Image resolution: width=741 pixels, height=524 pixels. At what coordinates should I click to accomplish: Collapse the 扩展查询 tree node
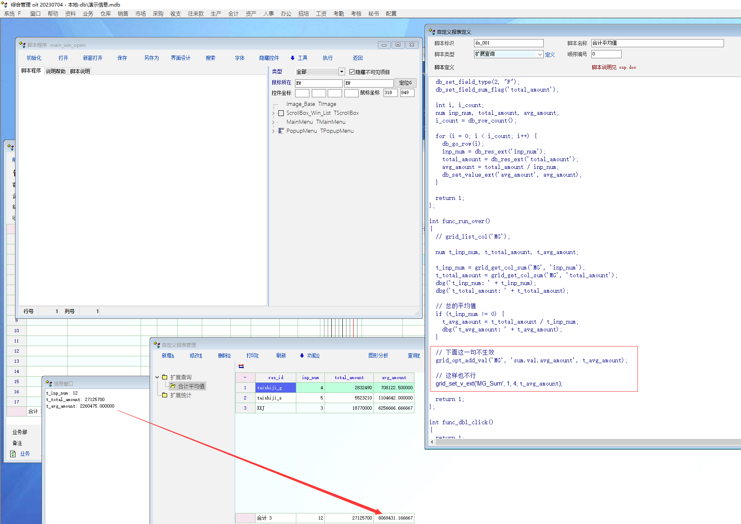(157, 377)
